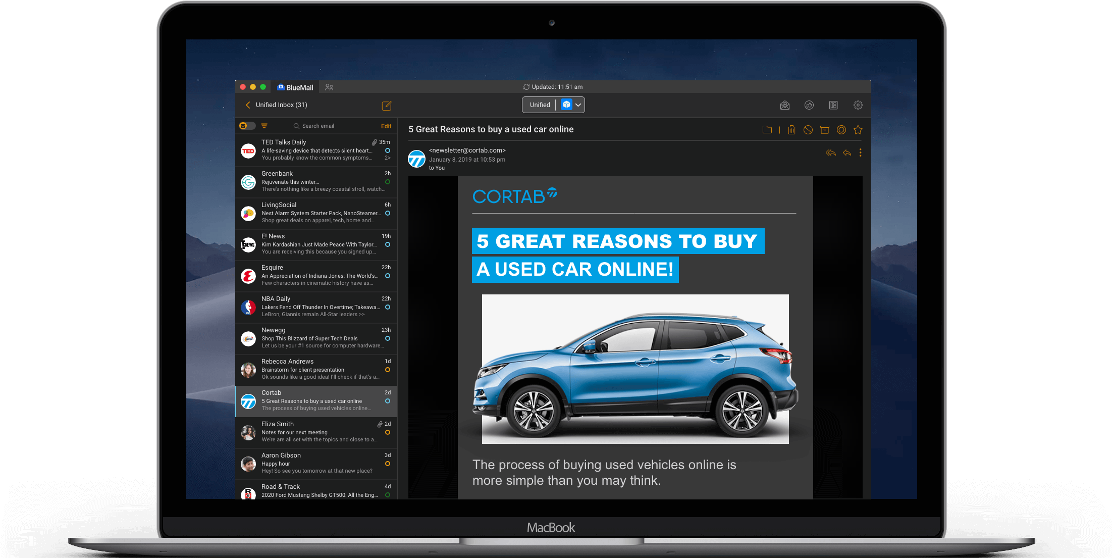
Task: Click the Reply All double-arrow icon
Action: pos(831,153)
